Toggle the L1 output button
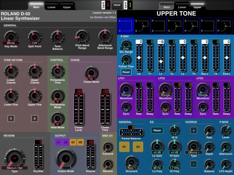Viewport: 234px width, 175px height. (58, 142)
